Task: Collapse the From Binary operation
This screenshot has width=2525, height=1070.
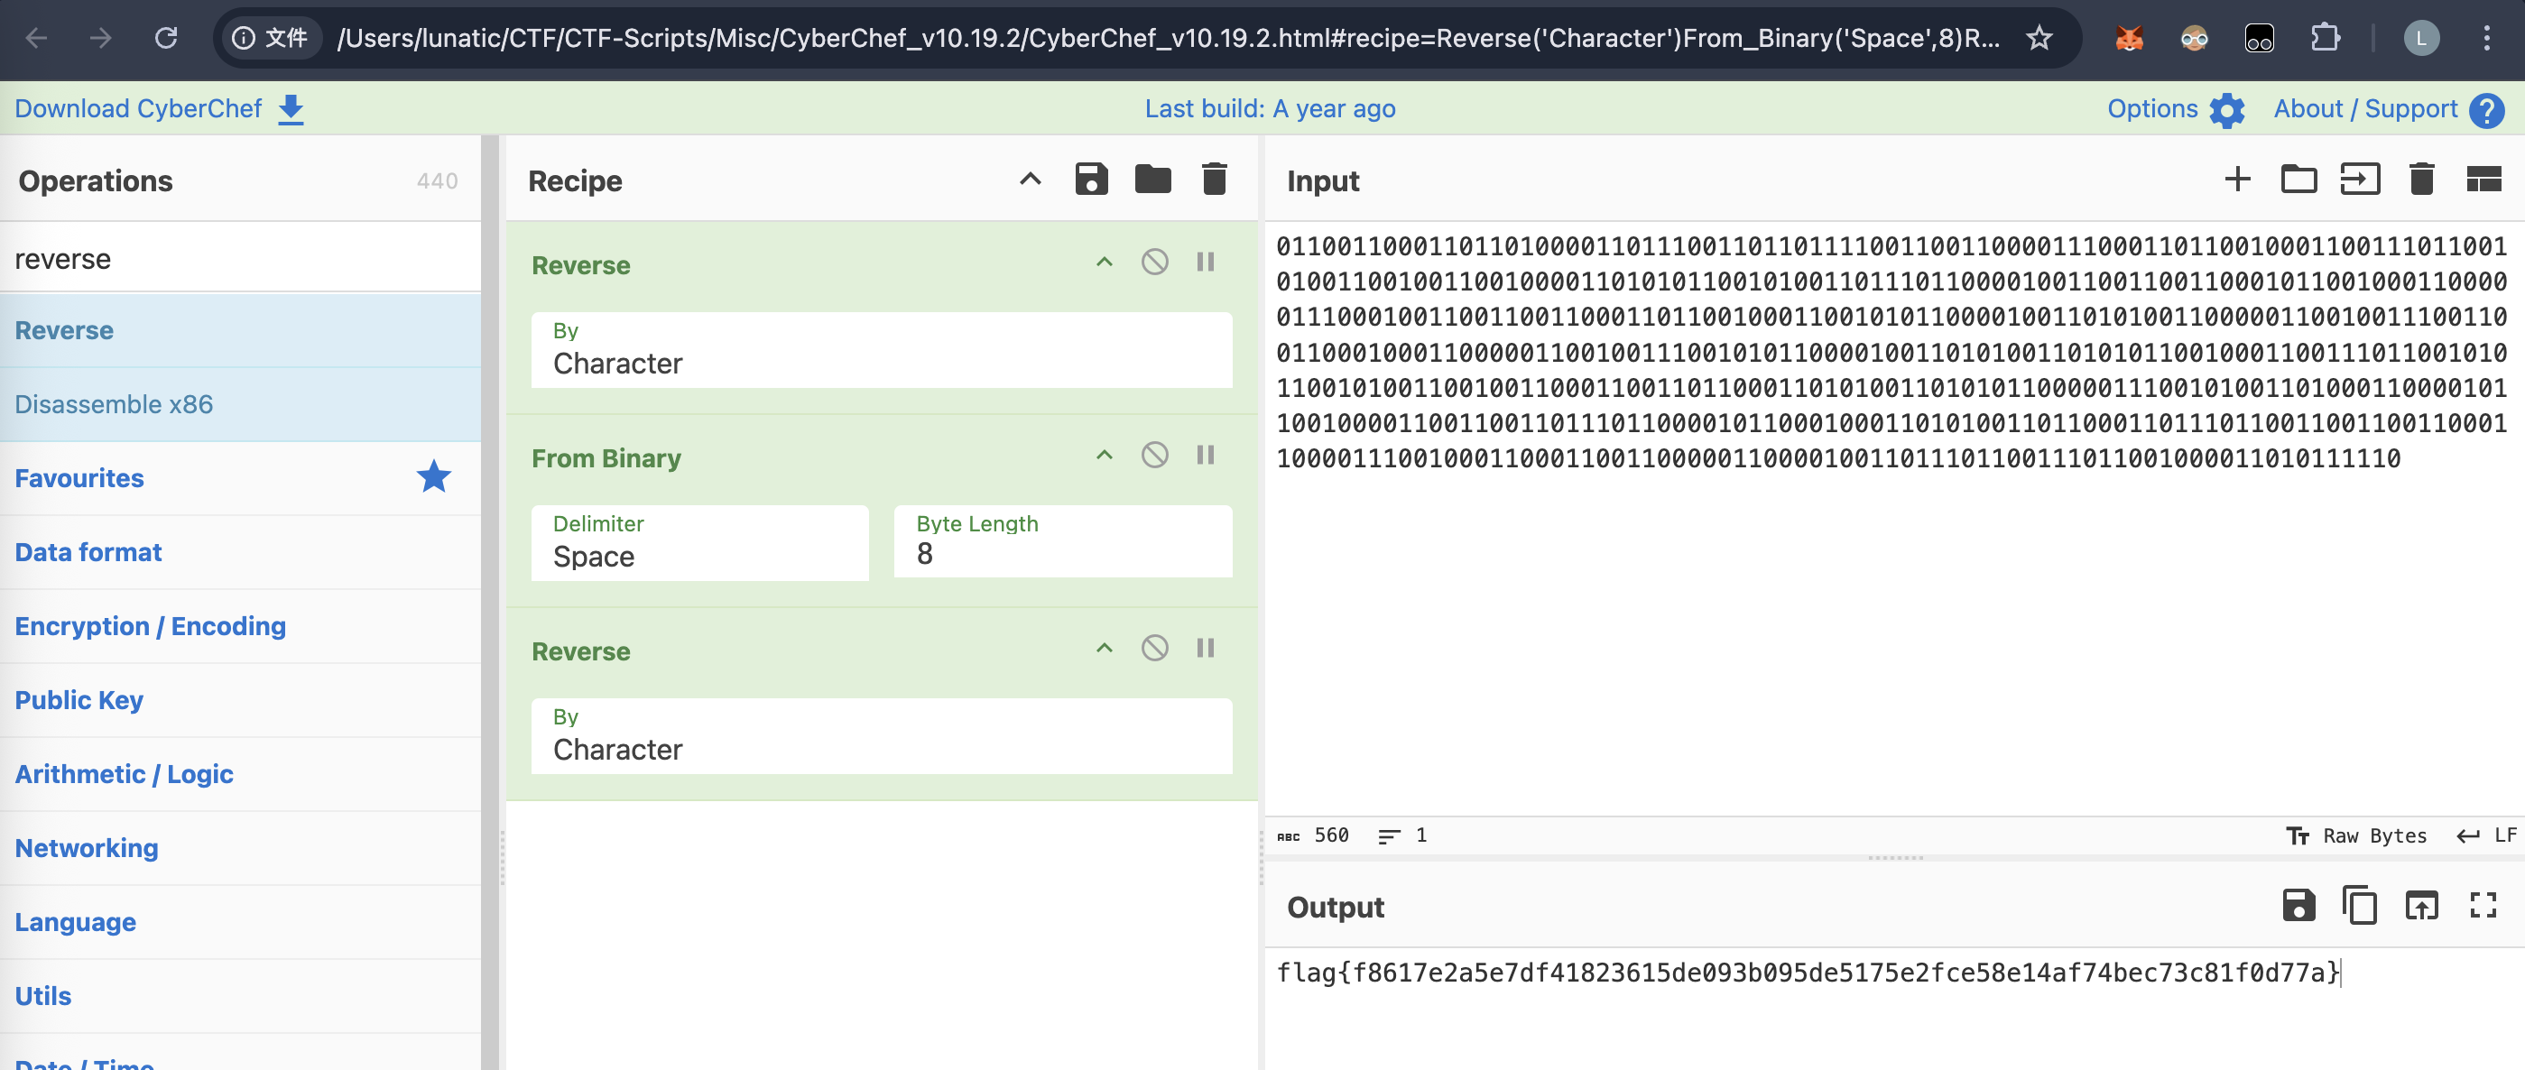Action: point(1104,456)
